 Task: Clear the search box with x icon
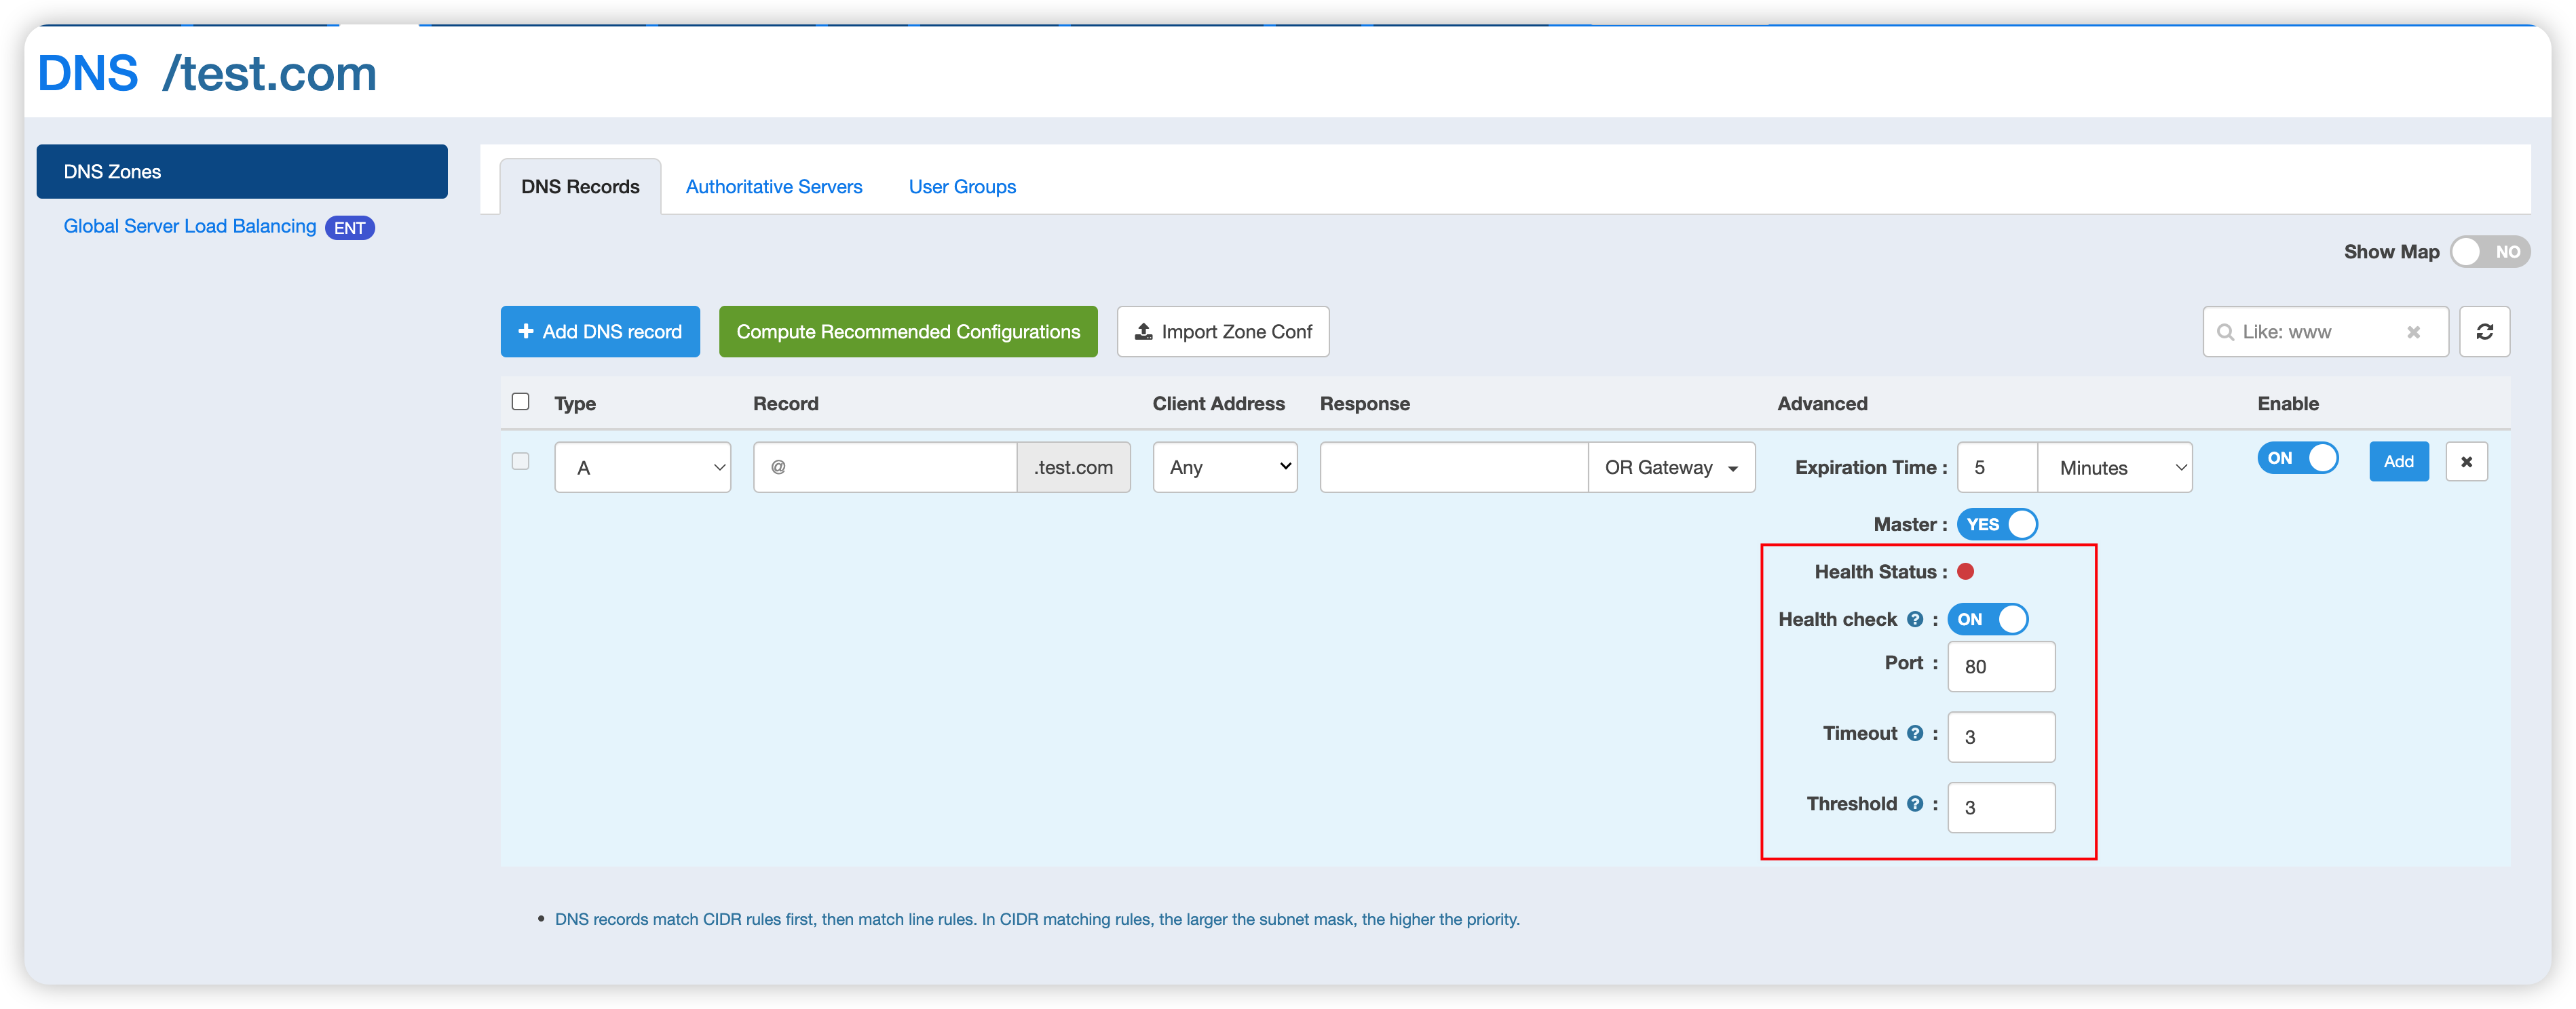[x=2413, y=332]
